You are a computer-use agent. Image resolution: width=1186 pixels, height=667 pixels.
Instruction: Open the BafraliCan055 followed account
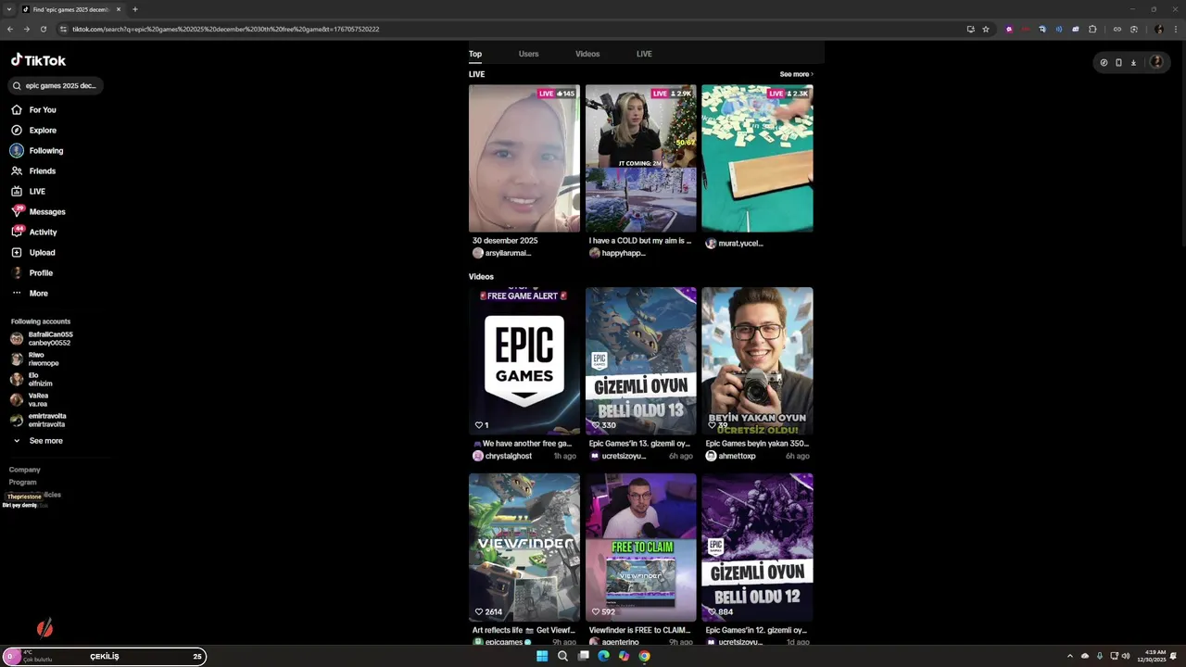coord(42,338)
